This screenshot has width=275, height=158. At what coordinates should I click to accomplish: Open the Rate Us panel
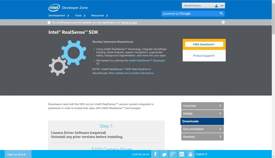click(18, 154)
